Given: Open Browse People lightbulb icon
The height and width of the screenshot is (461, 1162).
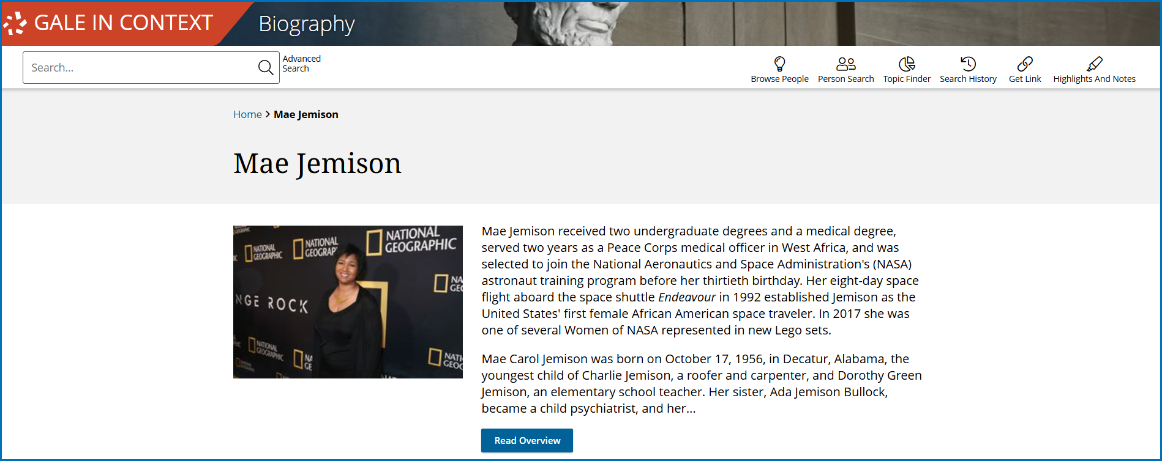Looking at the screenshot, I should click(x=779, y=64).
